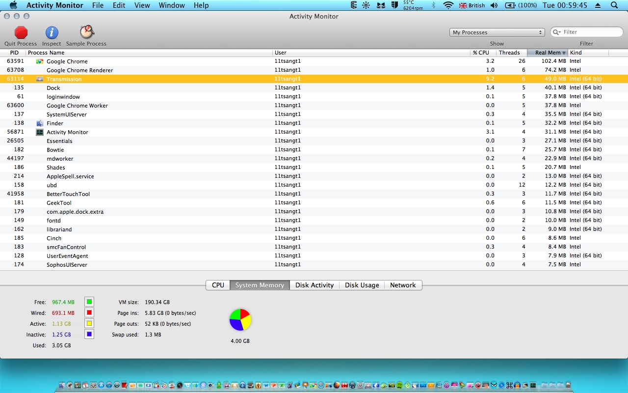Select the mdworker process row

click(x=314, y=159)
